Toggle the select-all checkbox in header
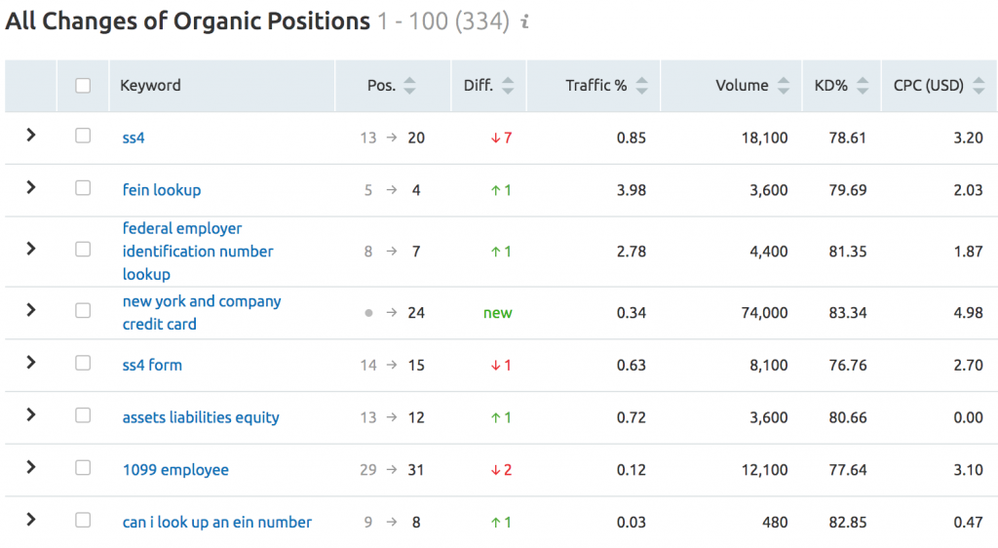Screen dimensions: 998x548 [x=83, y=85]
